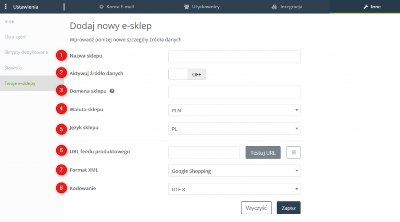Select Słowniki in the sidebar
400x222 pixels.
(13, 68)
